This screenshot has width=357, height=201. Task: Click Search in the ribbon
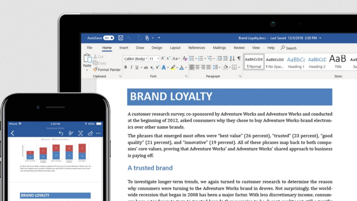288,48
